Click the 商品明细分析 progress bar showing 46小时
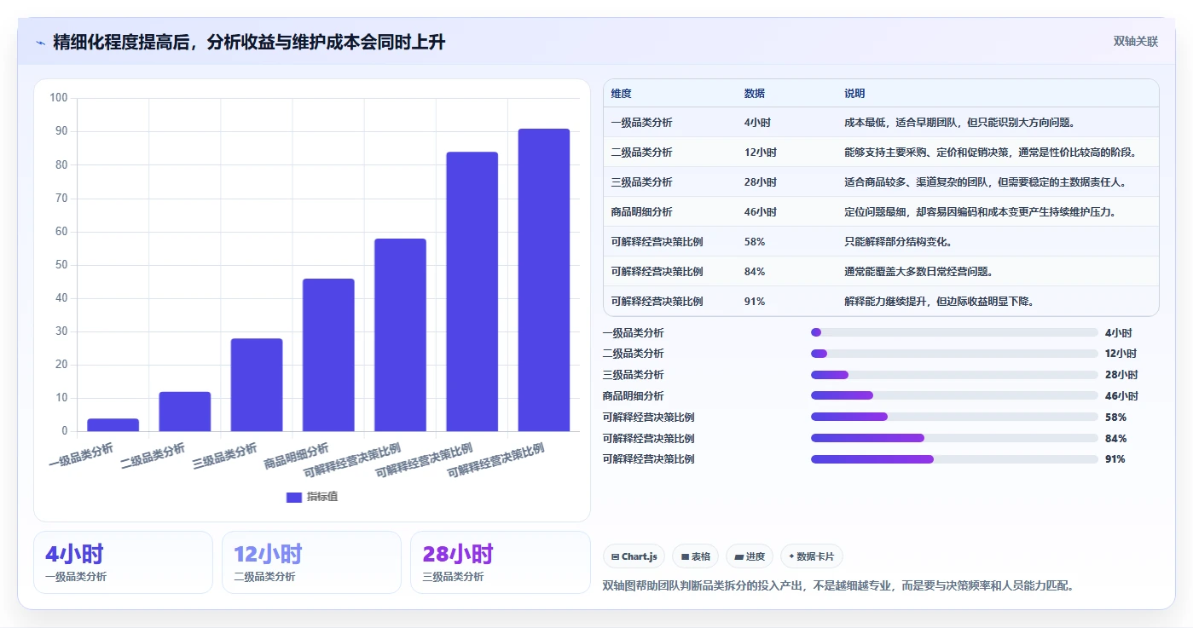1193x628 pixels. coord(954,395)
